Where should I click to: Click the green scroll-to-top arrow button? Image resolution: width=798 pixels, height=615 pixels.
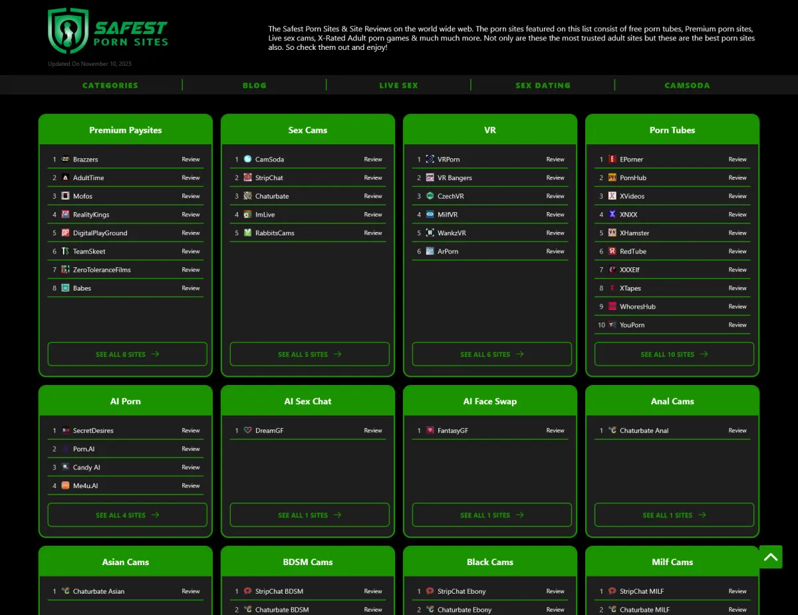(771, 557)
